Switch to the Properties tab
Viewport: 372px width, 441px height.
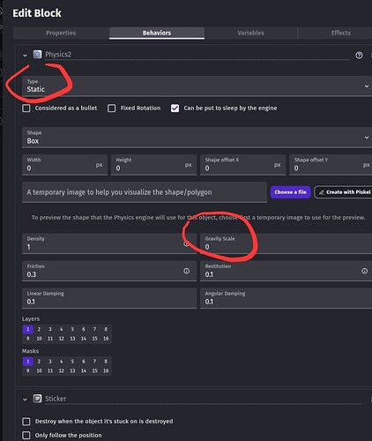pos(61,33)
